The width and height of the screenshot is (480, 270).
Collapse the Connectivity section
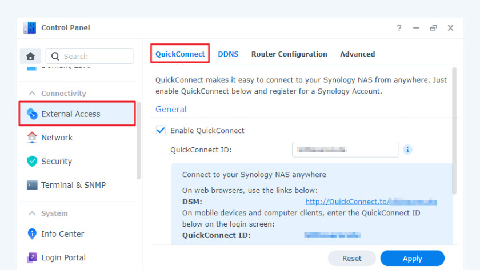(31, 93)
